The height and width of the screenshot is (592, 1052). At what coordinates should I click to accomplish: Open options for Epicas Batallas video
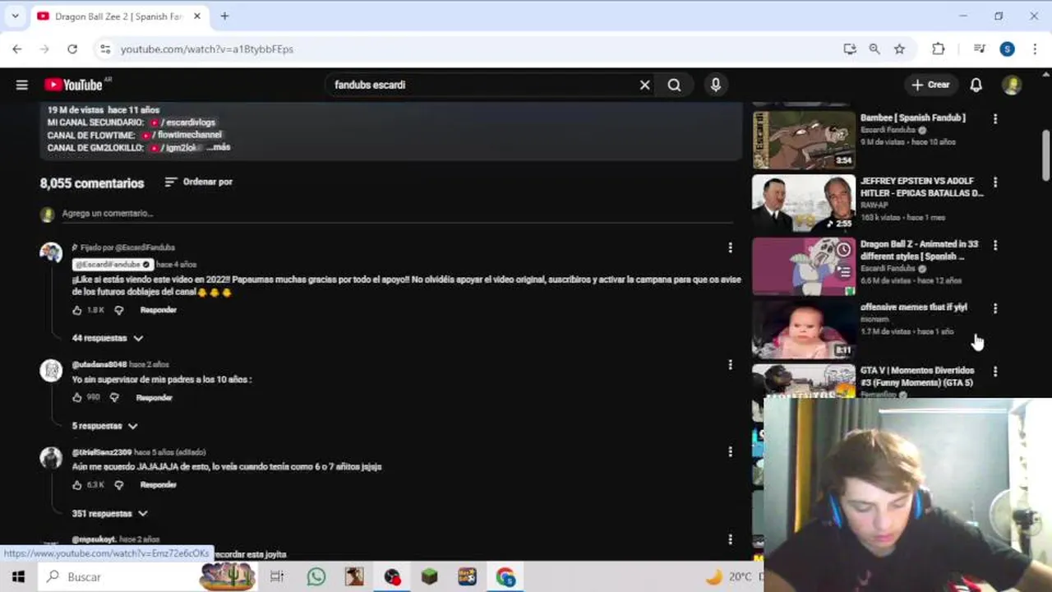(995, 183)
